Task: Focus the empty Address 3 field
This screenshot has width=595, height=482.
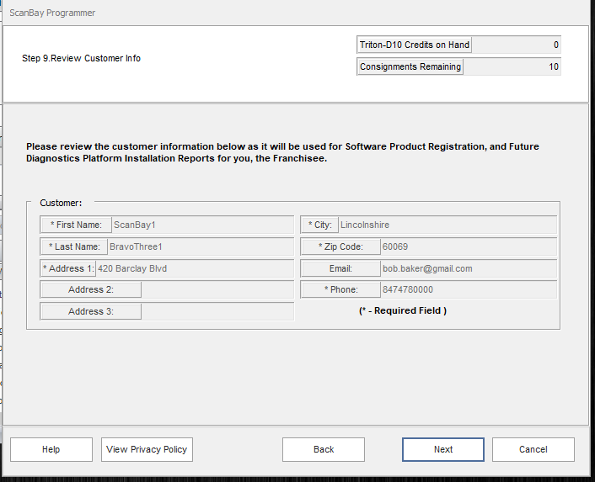Action: pyautogui.click(x=217, y=311)
